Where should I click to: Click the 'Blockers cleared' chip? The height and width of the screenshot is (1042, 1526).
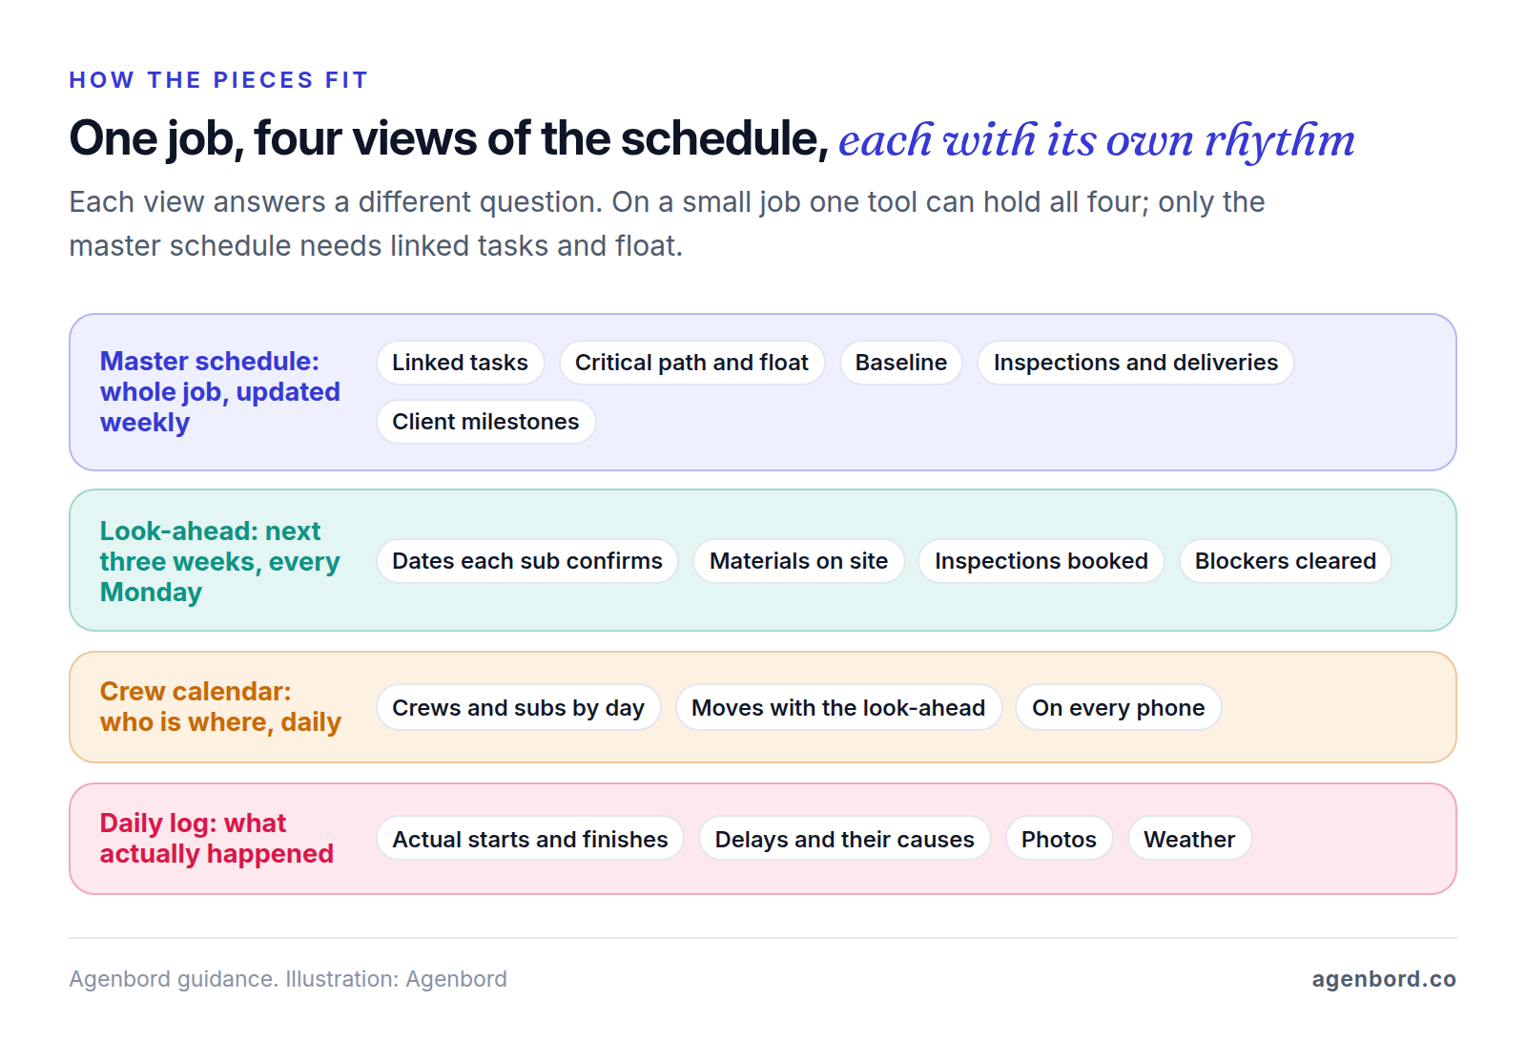pyautogui.click(x=1285, y=561)
